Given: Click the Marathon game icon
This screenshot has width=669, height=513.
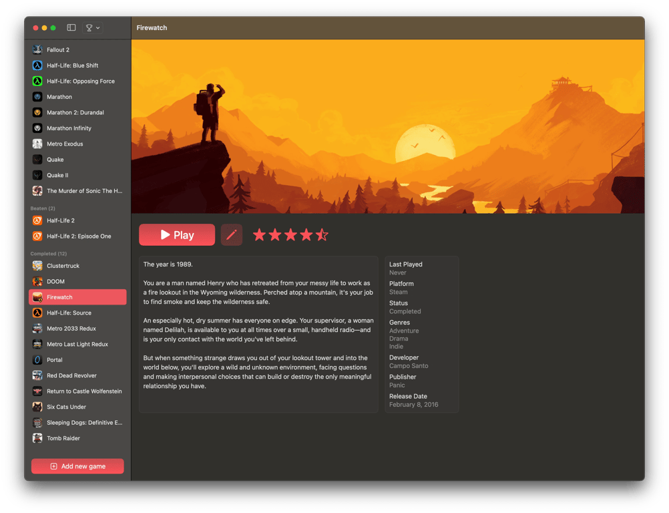Looking at the screenshot, I should pos(37,97).
